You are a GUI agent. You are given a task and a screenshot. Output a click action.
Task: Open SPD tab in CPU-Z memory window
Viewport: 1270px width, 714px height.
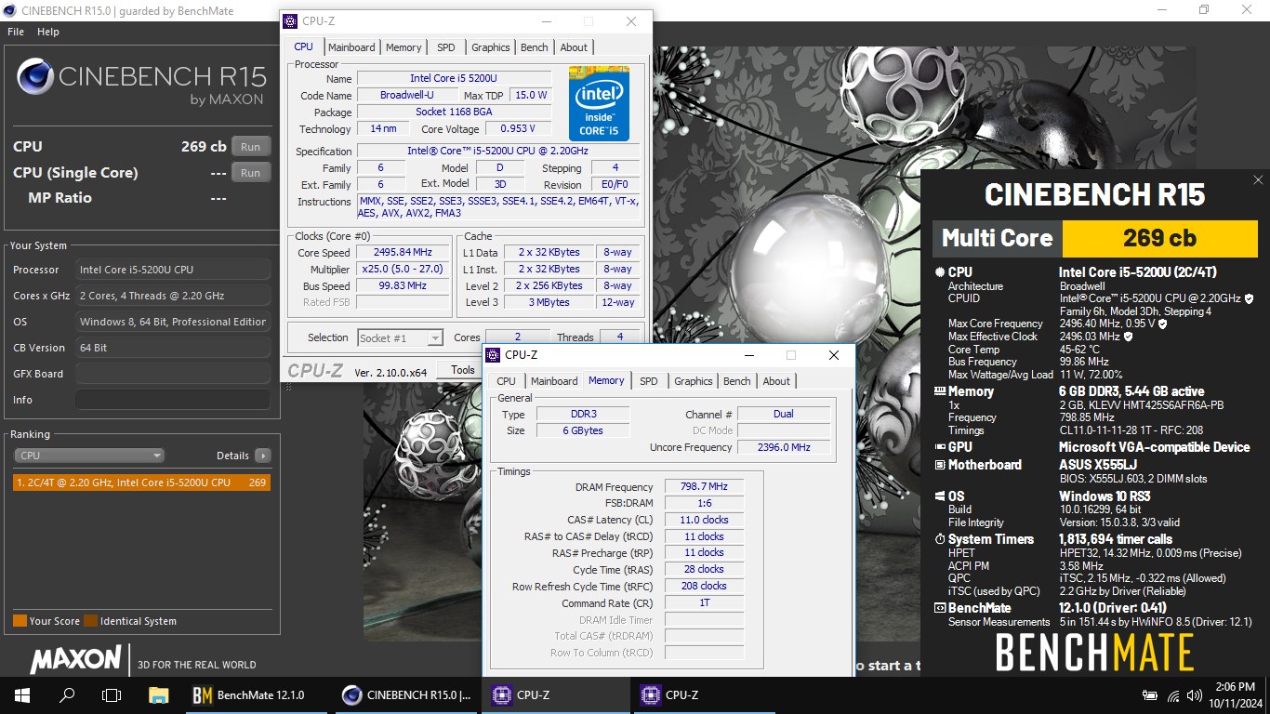649,381
